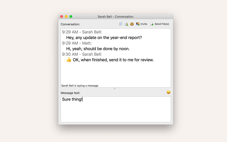Click the "Hey, any update" message
This screenshot has height=142, width=227.
tap(104, 37)
